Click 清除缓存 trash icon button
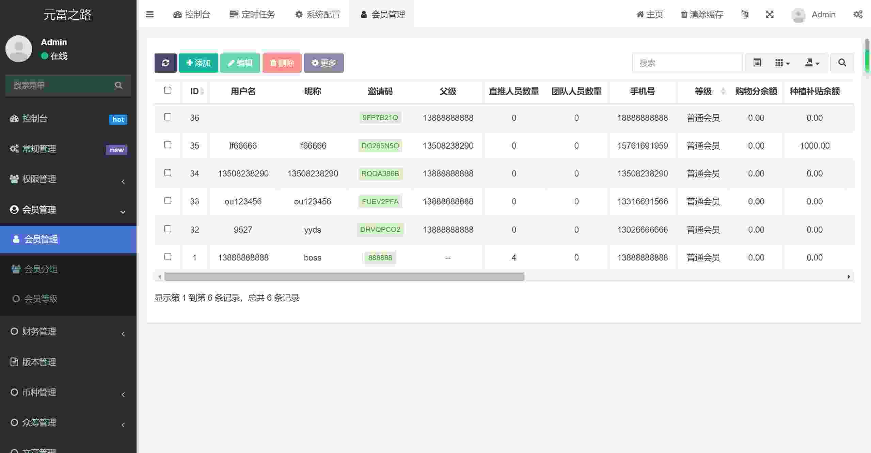This screenshot has width=871, height=453. [702, 14]
